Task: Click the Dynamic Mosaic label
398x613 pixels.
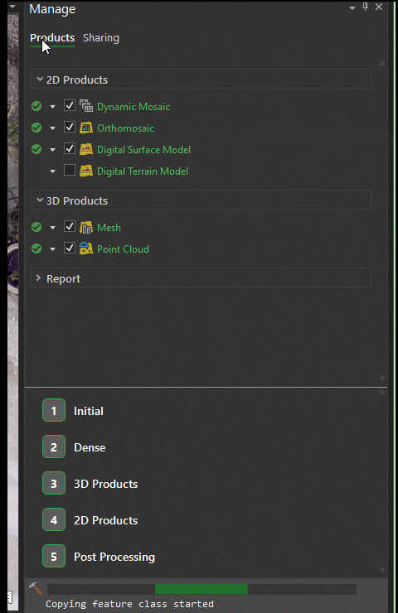Action: click(x=133, y=107)
